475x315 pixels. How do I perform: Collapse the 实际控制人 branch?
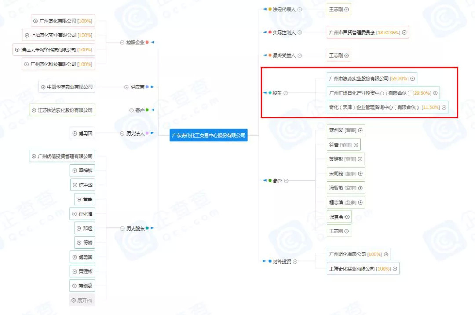coord(300,33)
